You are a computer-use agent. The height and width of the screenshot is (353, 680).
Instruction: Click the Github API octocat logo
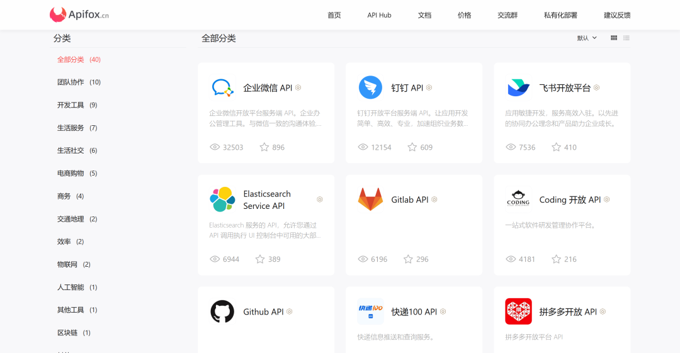coord(222,311)
